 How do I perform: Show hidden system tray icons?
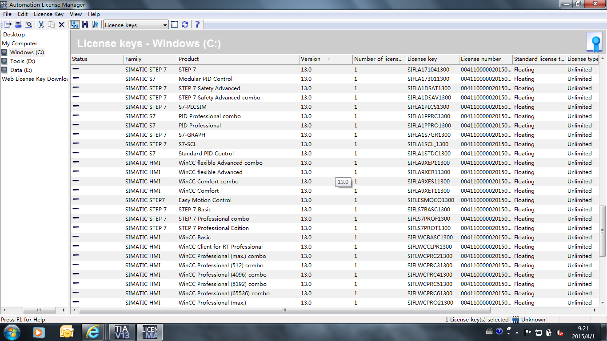(x=517, y=332)
